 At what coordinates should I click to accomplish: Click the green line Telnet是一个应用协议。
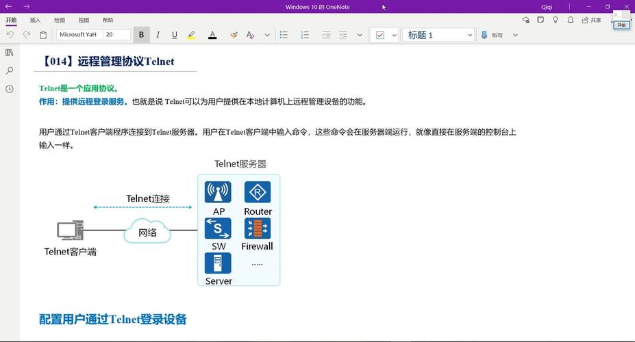(79, 88)
